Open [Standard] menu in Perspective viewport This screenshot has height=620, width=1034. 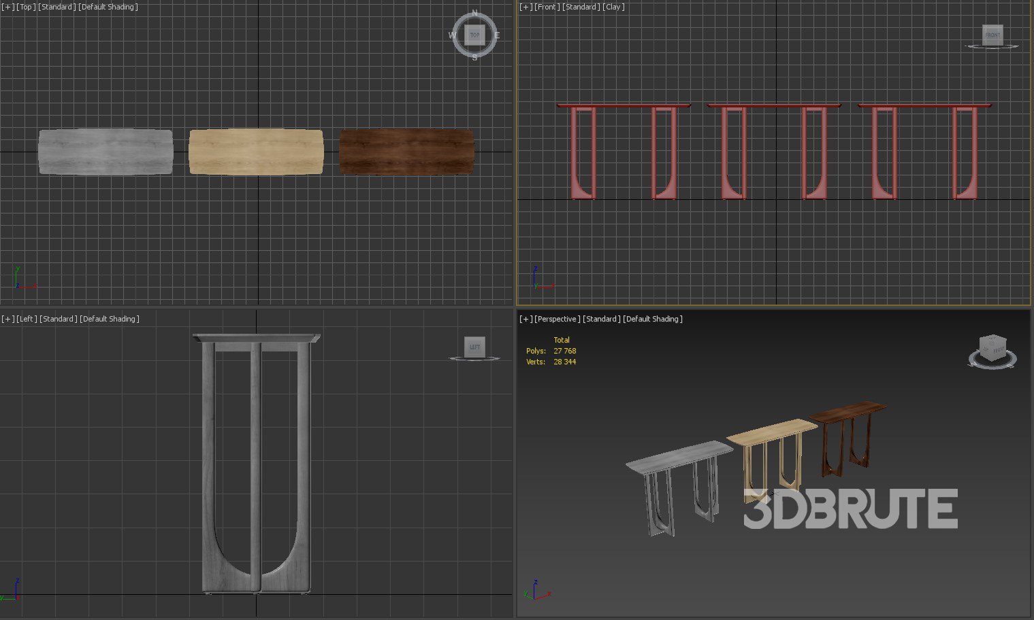[x=602, y=319]
